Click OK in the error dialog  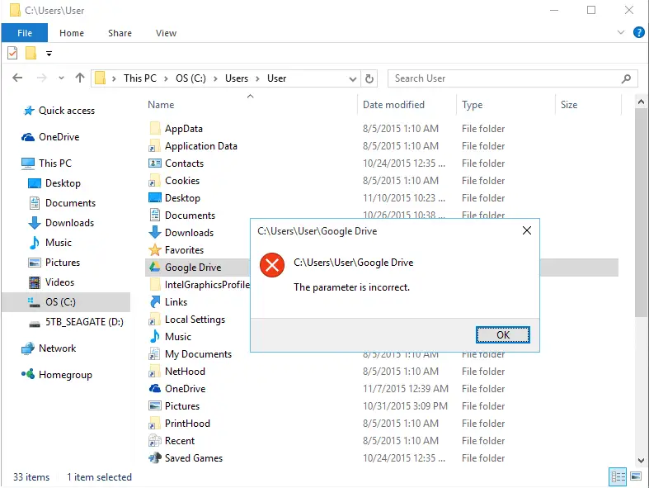point(502,335)
